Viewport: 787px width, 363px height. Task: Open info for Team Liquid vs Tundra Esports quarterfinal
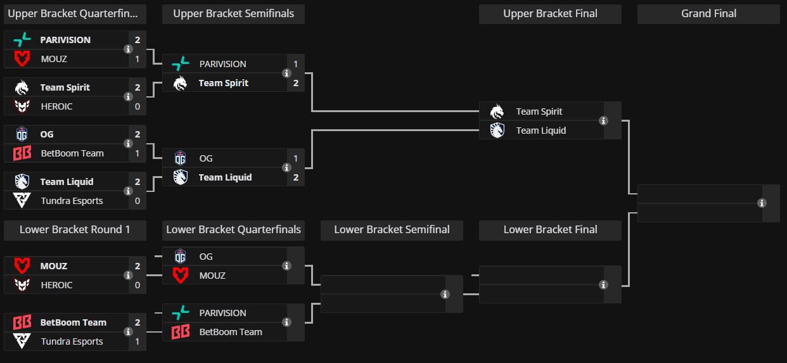128,191
